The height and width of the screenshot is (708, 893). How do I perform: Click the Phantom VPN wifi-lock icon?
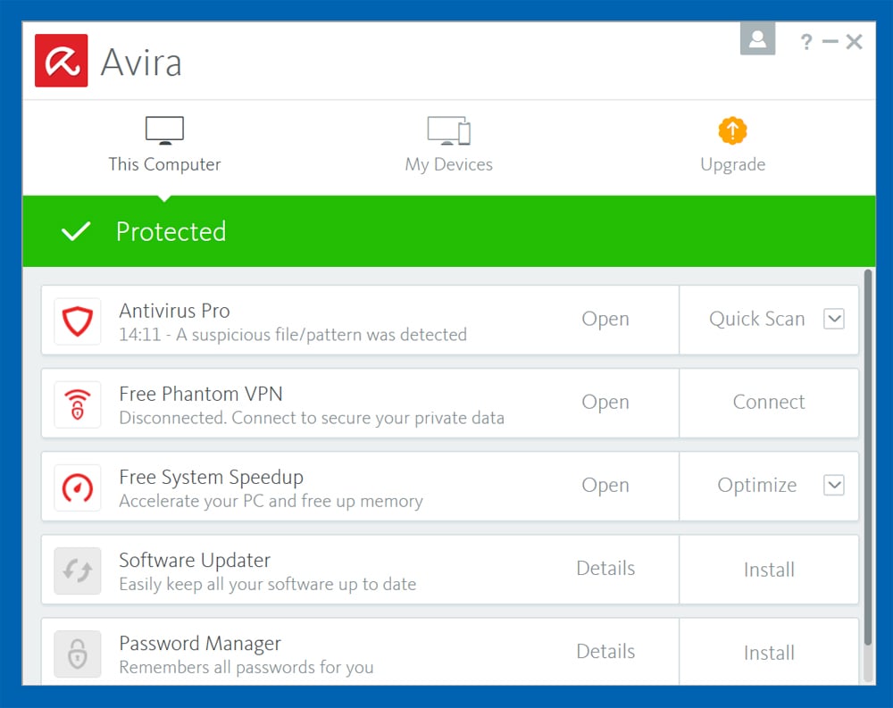click(78, 404)
